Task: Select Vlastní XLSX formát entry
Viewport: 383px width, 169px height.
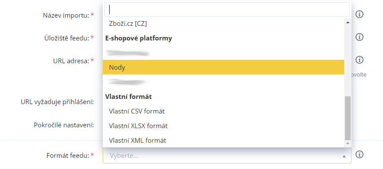Action: tap(223, 126)
